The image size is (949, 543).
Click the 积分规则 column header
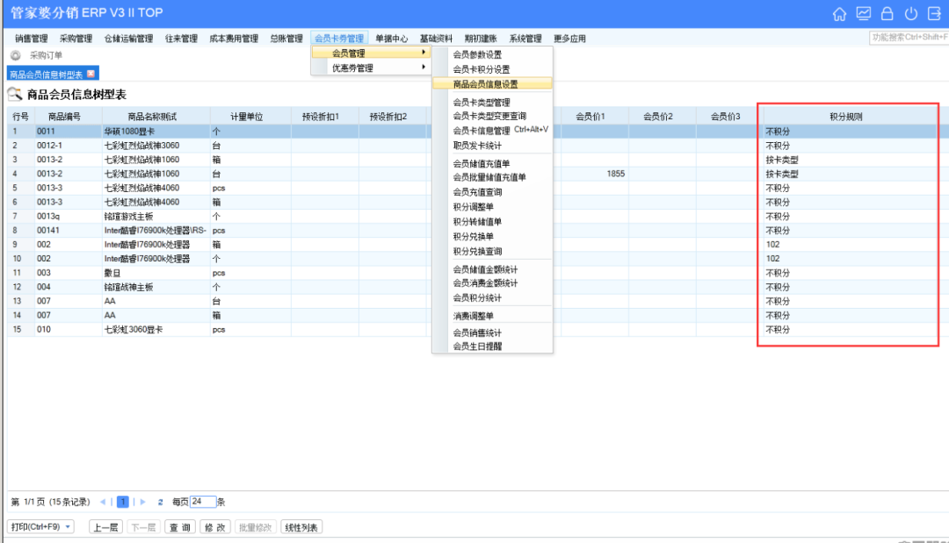point(846,117)
